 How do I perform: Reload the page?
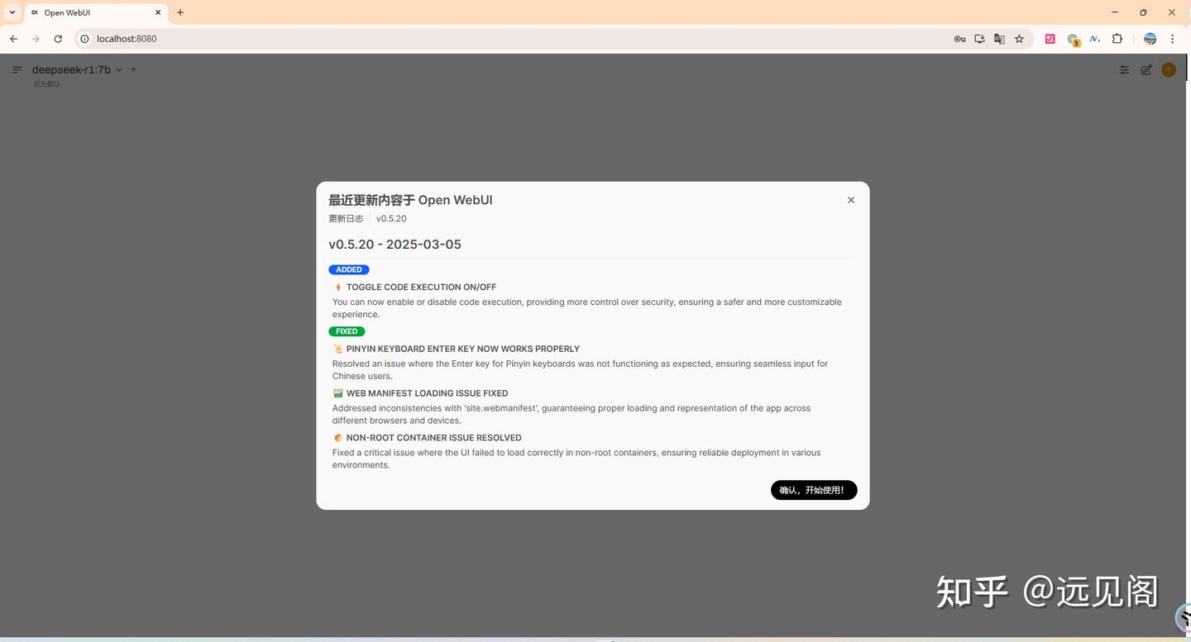click(x=57, y=38)
